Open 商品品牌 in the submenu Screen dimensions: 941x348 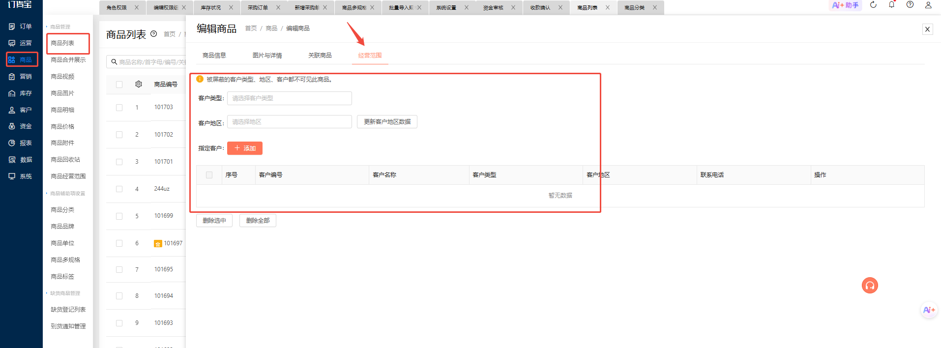coord(62,227)
